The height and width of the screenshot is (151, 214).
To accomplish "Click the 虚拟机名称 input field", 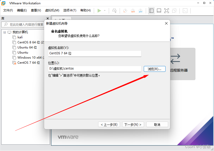I will 95,54.
